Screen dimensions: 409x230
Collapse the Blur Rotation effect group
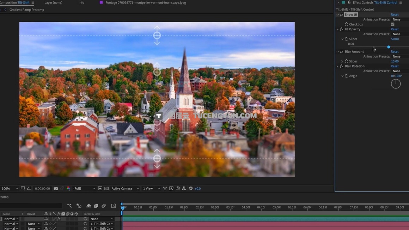pos(337,66)
